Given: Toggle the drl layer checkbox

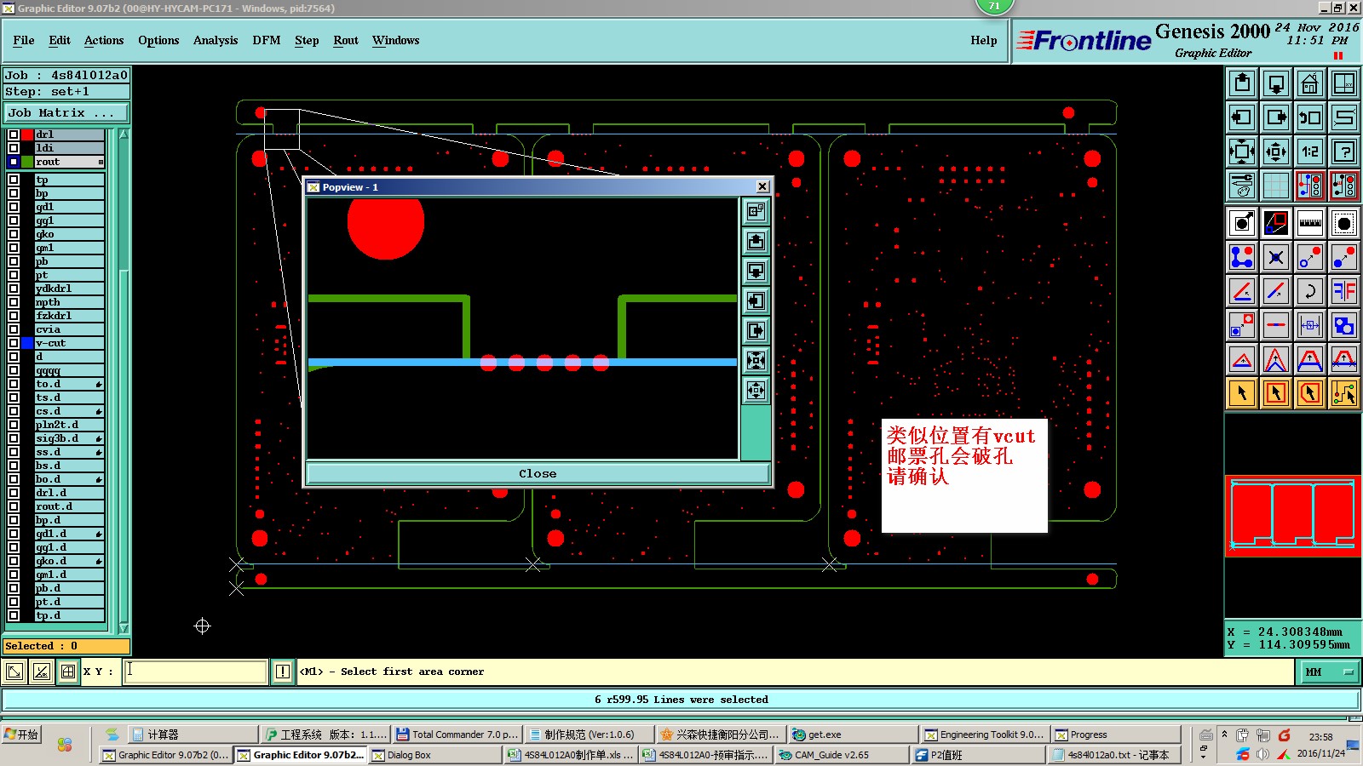Looking at the screenshot, I should coord(14,134).
